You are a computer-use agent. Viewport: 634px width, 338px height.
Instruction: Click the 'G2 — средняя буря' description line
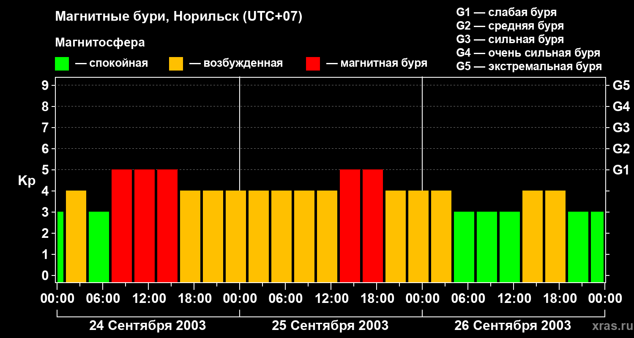[510, 26]
